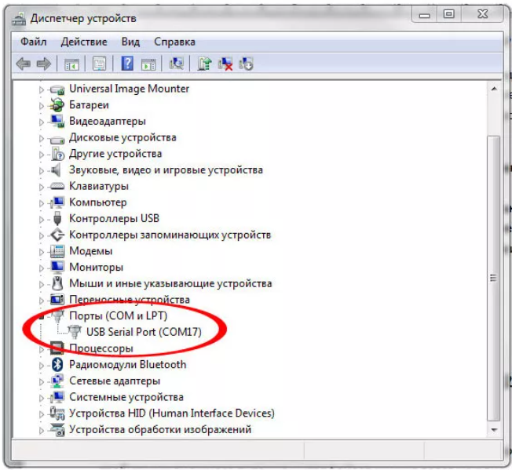Expand the Другие устройства node arrow
This screenshot has height=470, width=512.
(x=41, y=155)
